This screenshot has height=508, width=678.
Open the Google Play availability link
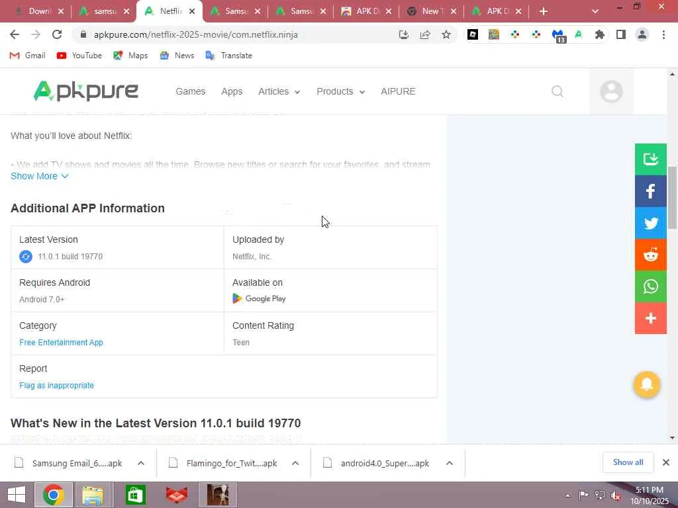[x=259, y=298]
